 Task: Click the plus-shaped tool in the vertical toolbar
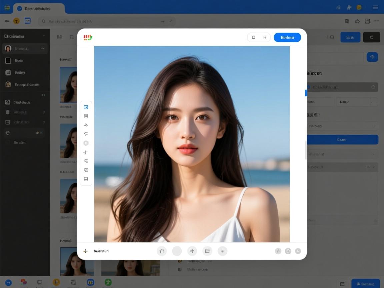(x=86, y=152)
